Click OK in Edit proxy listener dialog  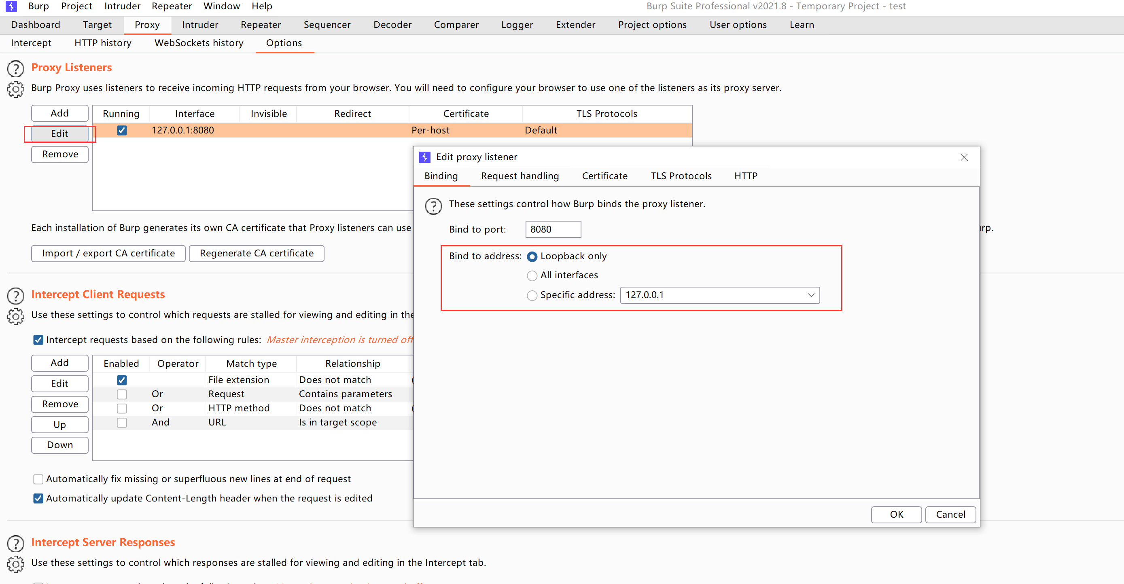click(x=896, y=515)
